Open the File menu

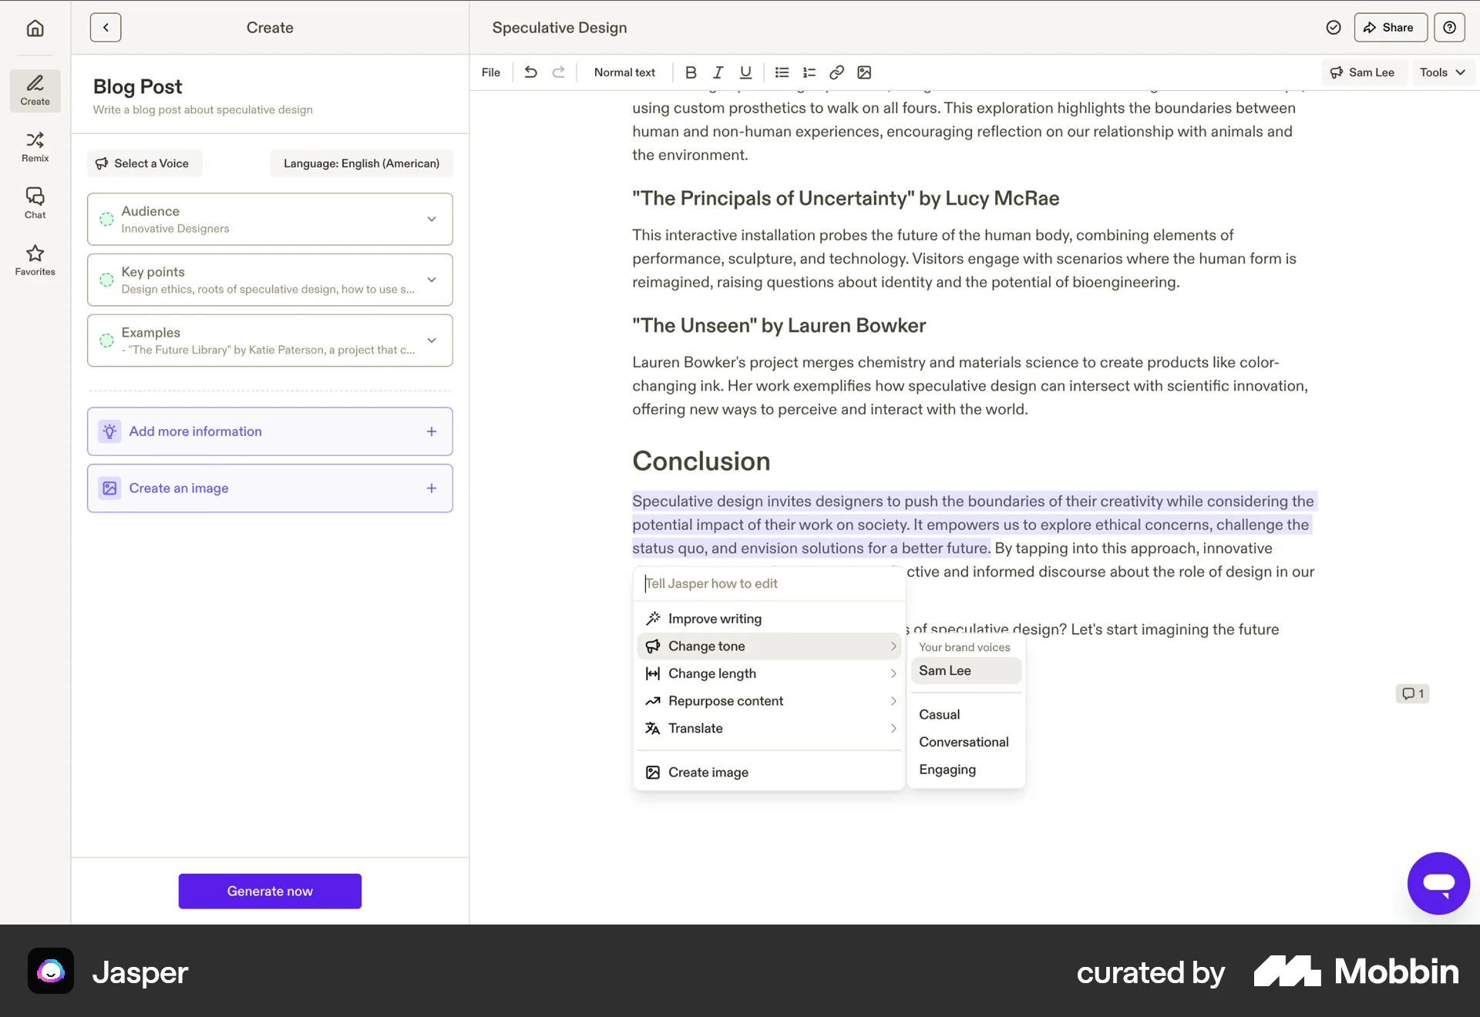coord(490,72)
